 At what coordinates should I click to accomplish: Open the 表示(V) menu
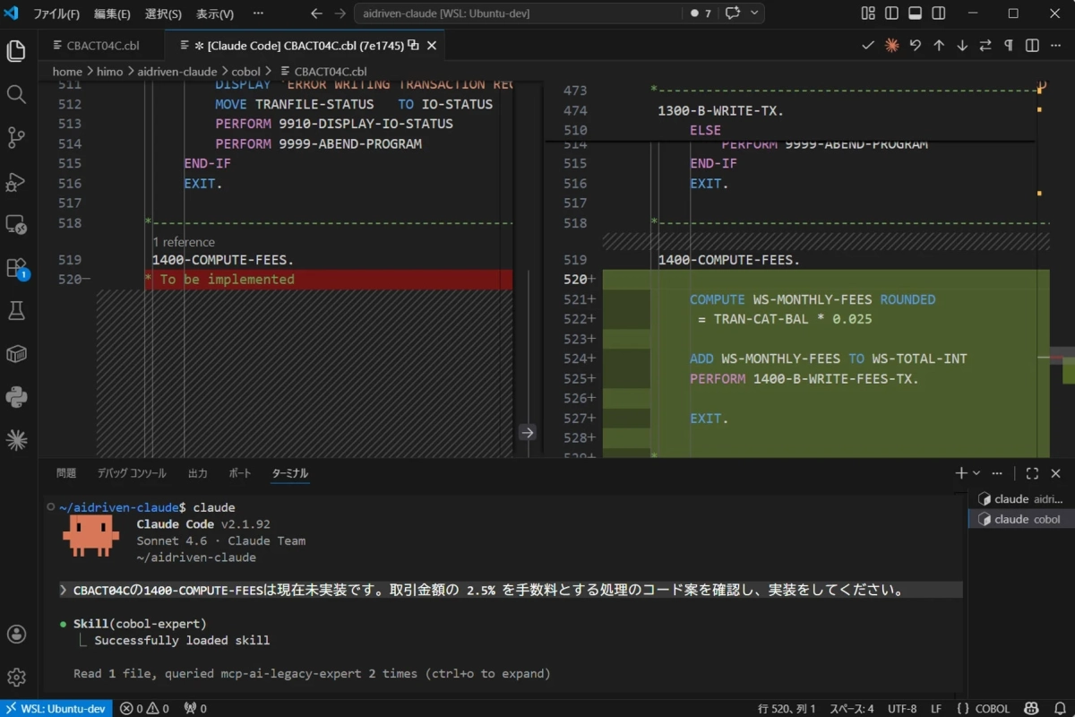point(215,13)
